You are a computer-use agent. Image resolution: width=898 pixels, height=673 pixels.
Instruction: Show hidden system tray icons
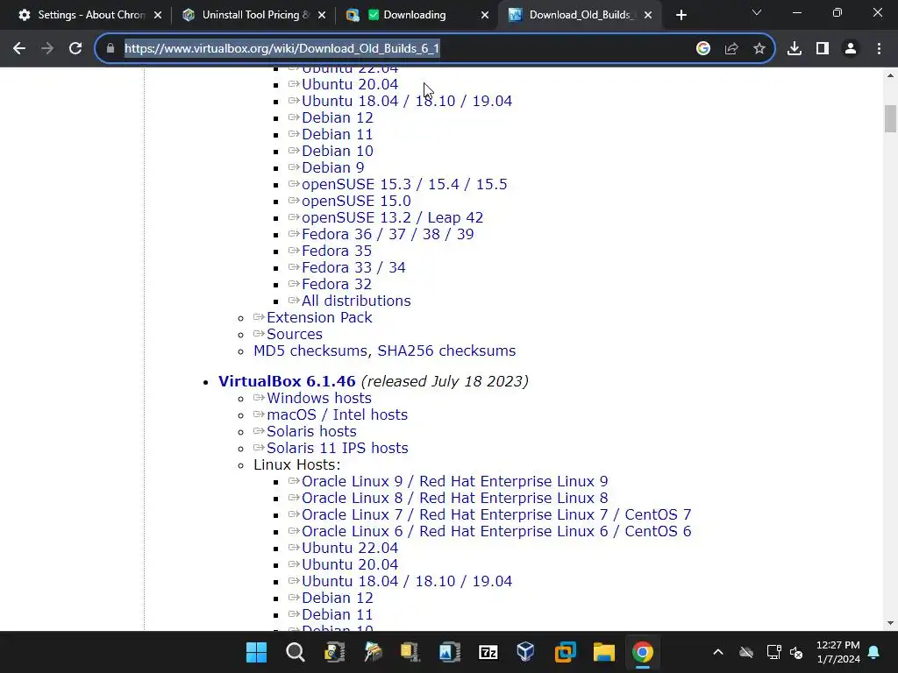point(718,652)
